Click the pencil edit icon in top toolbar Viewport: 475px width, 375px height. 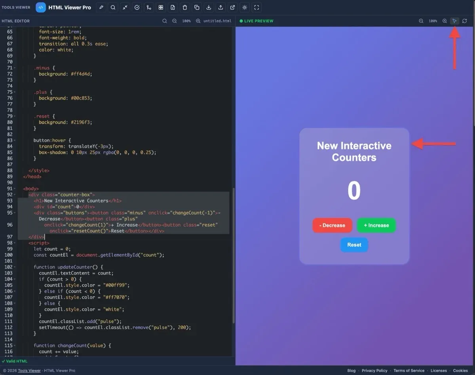(101, 8)
